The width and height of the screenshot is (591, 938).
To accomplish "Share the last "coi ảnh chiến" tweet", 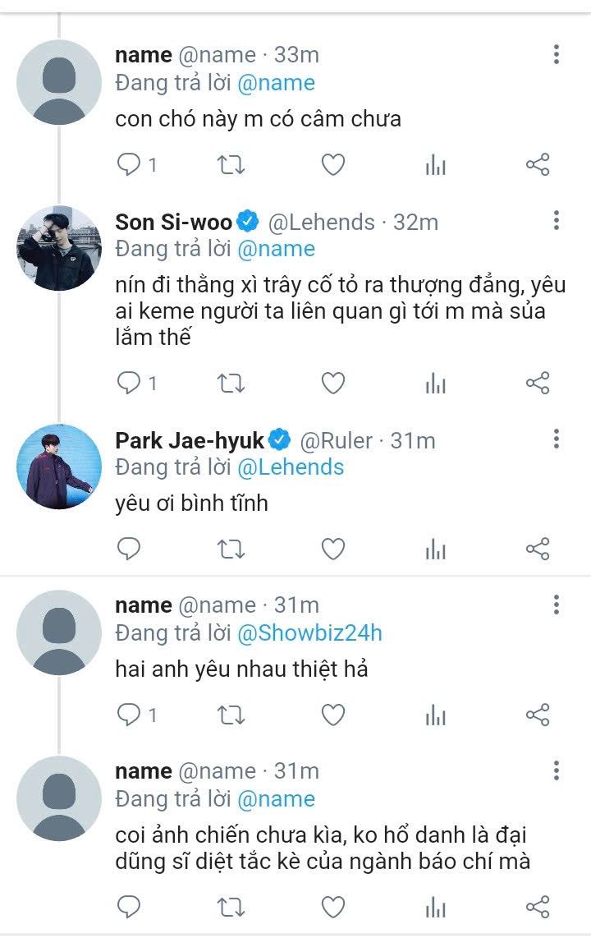I will pos(537,907).
